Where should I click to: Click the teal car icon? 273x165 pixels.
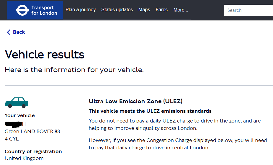tap(17, 102)
